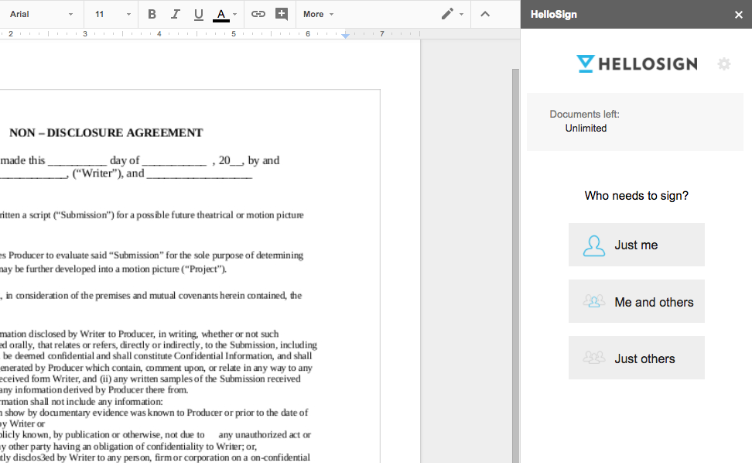Add a comment with the plus bubble icon
The width and height of the screenshot is (752, 463).
[x=282, y=14]
